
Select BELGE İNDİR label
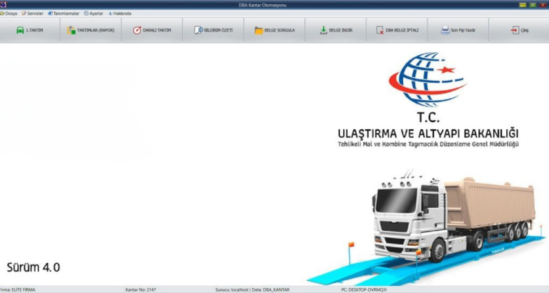click(341, 31)
